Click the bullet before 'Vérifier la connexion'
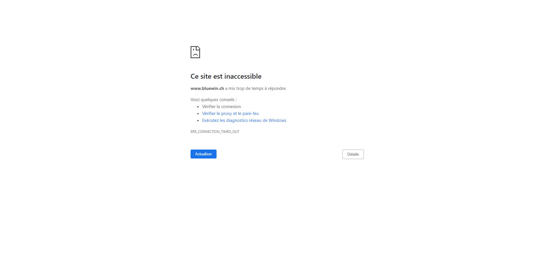The width and height of the screenshot is (550, 268). tap(198, 107)
